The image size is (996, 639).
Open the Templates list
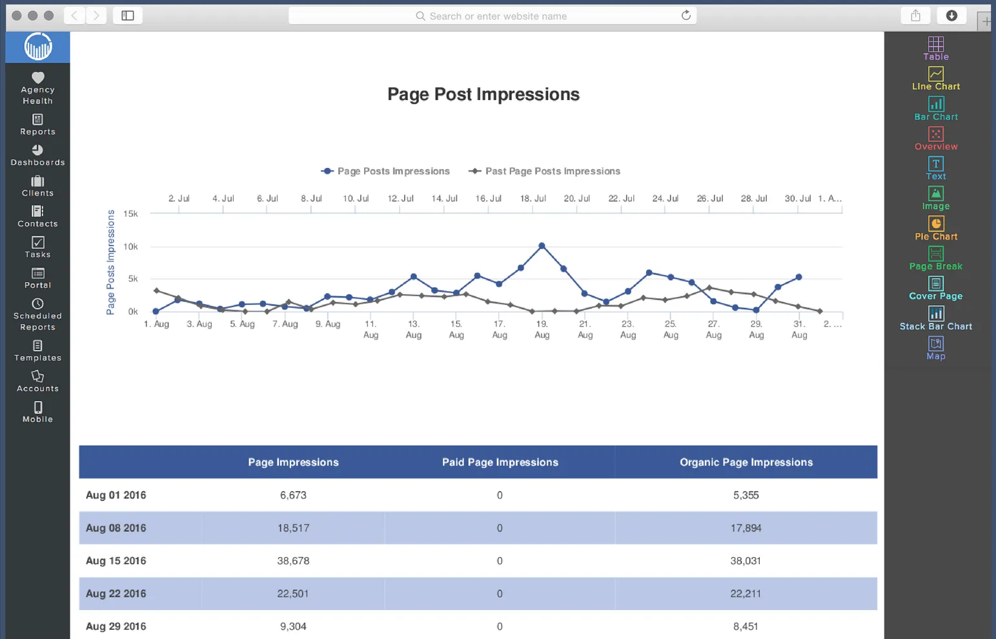pos(37,350)
